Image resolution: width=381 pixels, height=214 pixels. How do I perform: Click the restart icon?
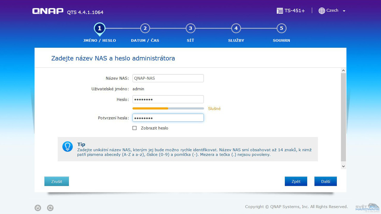(50, 208)
